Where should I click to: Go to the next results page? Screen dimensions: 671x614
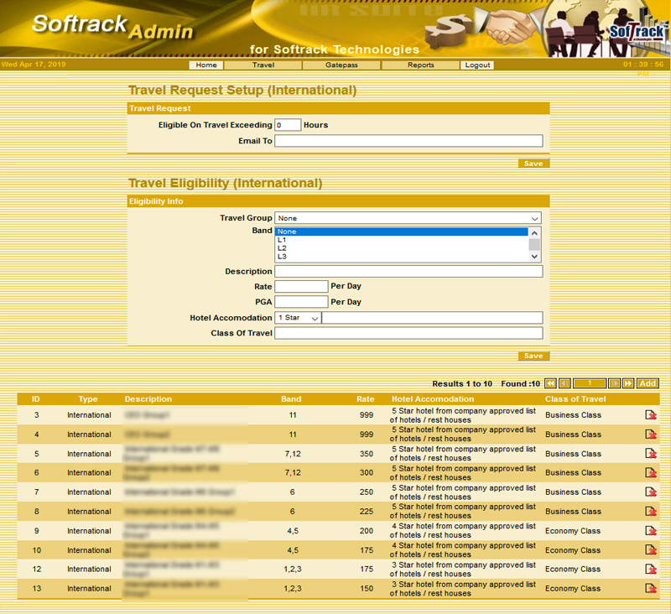coord(614,383)
